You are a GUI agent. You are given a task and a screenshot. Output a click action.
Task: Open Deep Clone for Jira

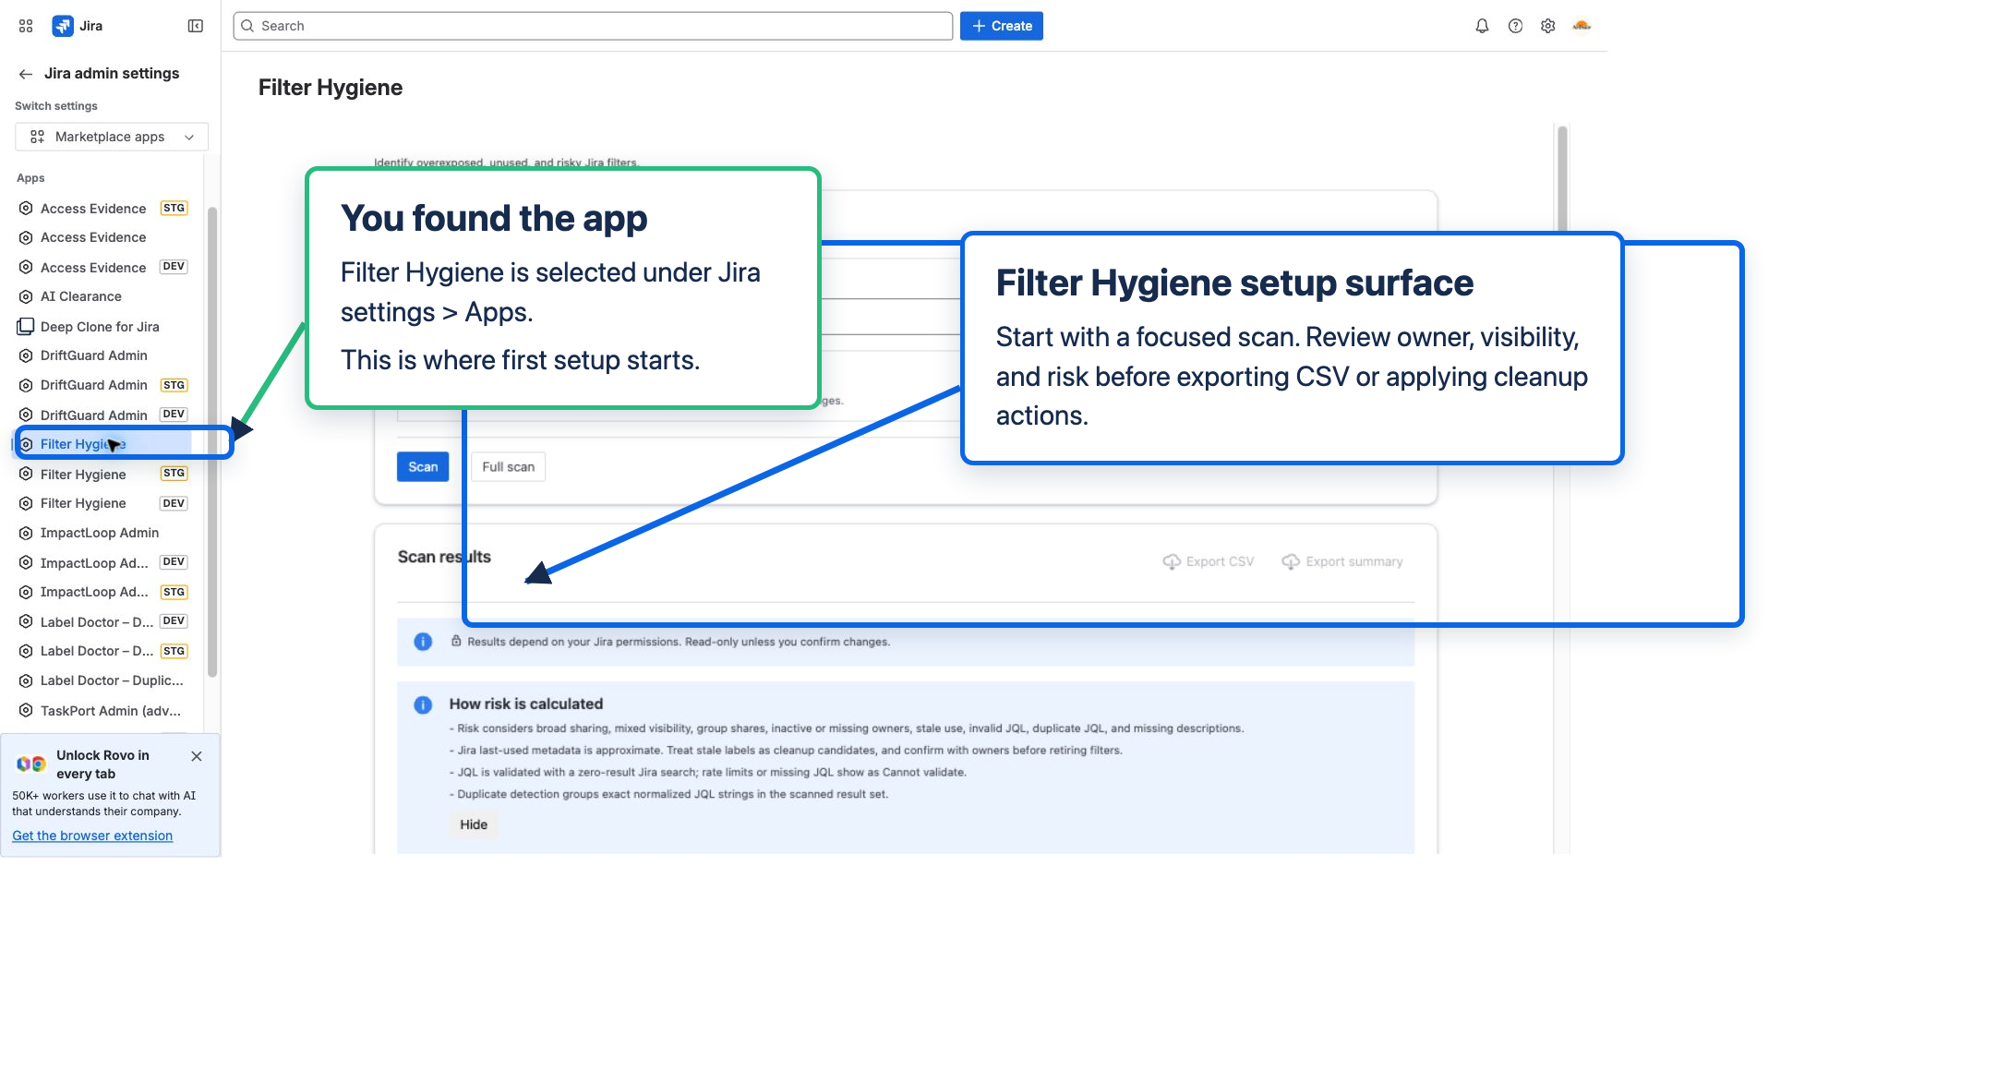103,326
